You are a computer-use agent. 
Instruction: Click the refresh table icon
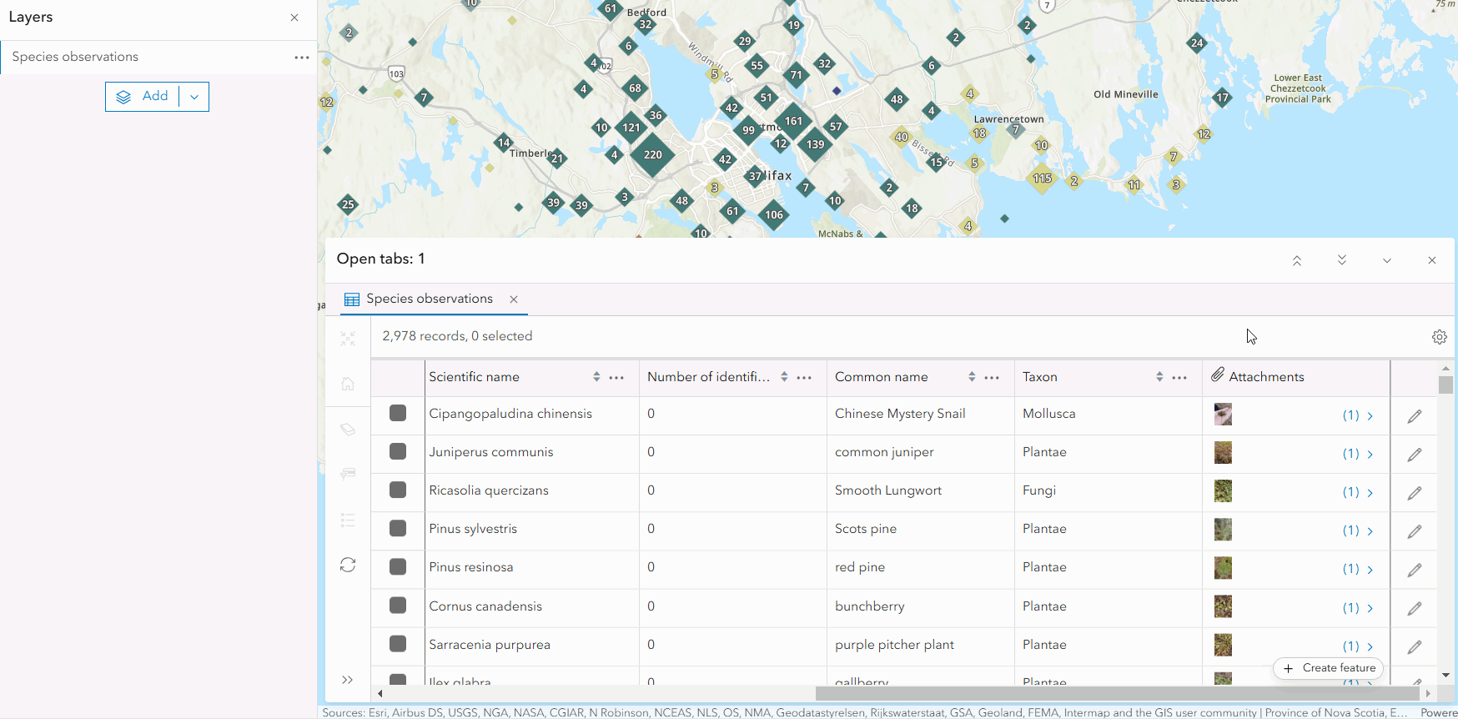pos(348,565)
